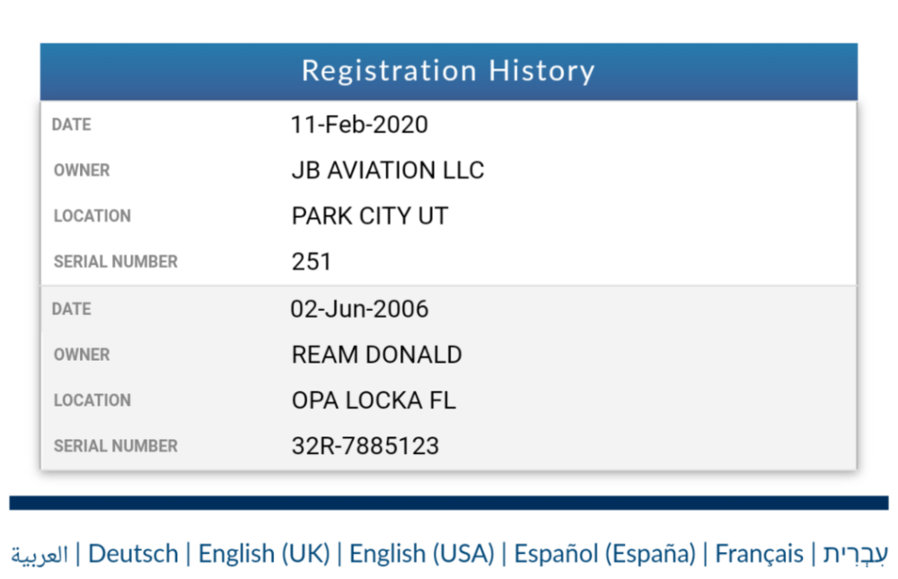Select English (USA) language link

[x=423, y=554]
